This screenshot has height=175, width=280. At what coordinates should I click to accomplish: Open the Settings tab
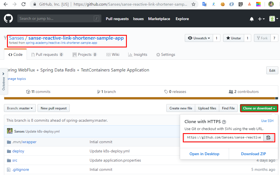point(165,54)
